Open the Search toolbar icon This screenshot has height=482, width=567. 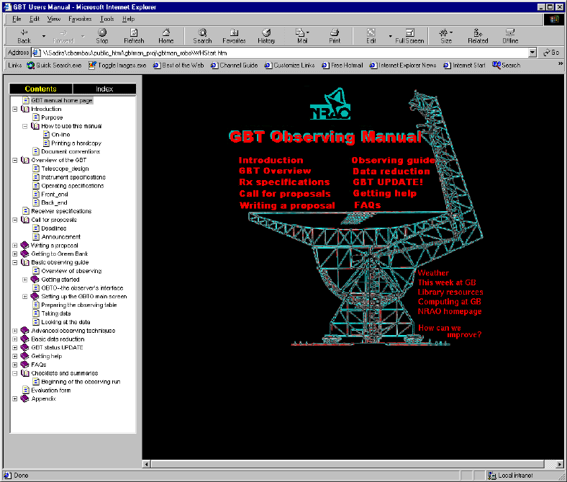[202, 35]
